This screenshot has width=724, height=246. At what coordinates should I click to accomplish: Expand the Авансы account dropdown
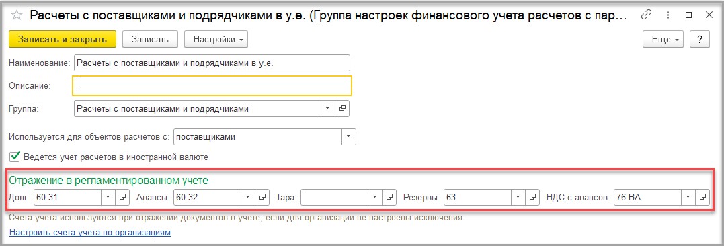(248, 198)
